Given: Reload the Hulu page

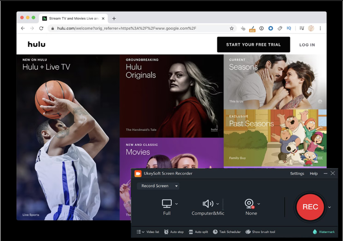Looking at the screenshot, I should coord(41,28).
